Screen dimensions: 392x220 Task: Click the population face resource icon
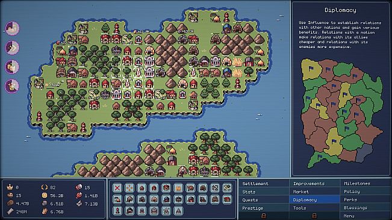coord(10,195)
